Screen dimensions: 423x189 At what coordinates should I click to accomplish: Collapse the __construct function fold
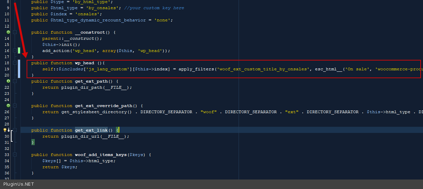click(x=15, y=32)
